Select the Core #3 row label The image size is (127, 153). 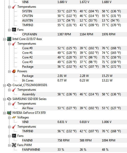coord(27,62)
